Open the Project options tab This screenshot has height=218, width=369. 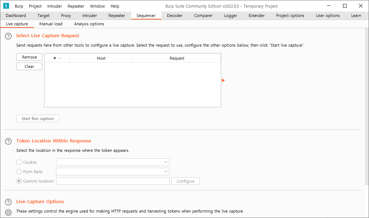click(x=290, y=16)
